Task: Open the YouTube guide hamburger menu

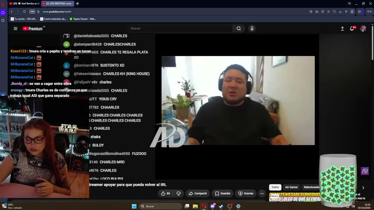Action: pos(15,28)
